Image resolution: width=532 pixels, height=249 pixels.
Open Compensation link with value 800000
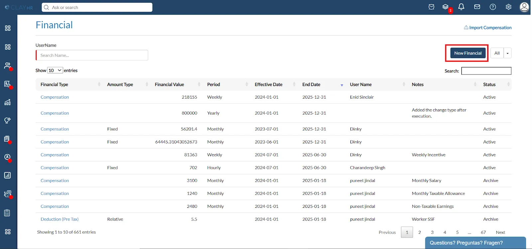55,113
